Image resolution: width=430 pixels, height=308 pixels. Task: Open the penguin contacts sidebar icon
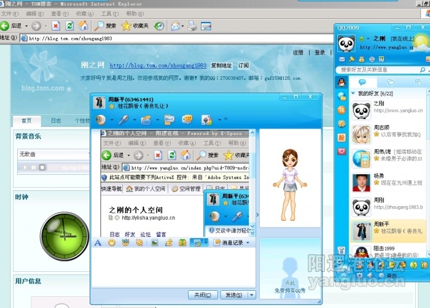(x=342, y=82)
